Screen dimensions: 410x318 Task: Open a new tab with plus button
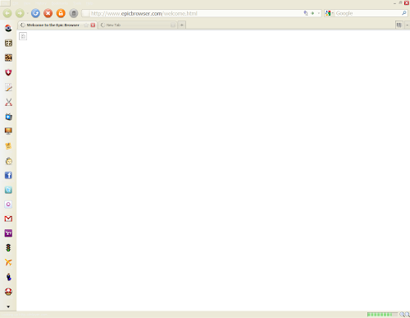click(x=182, y=25)
